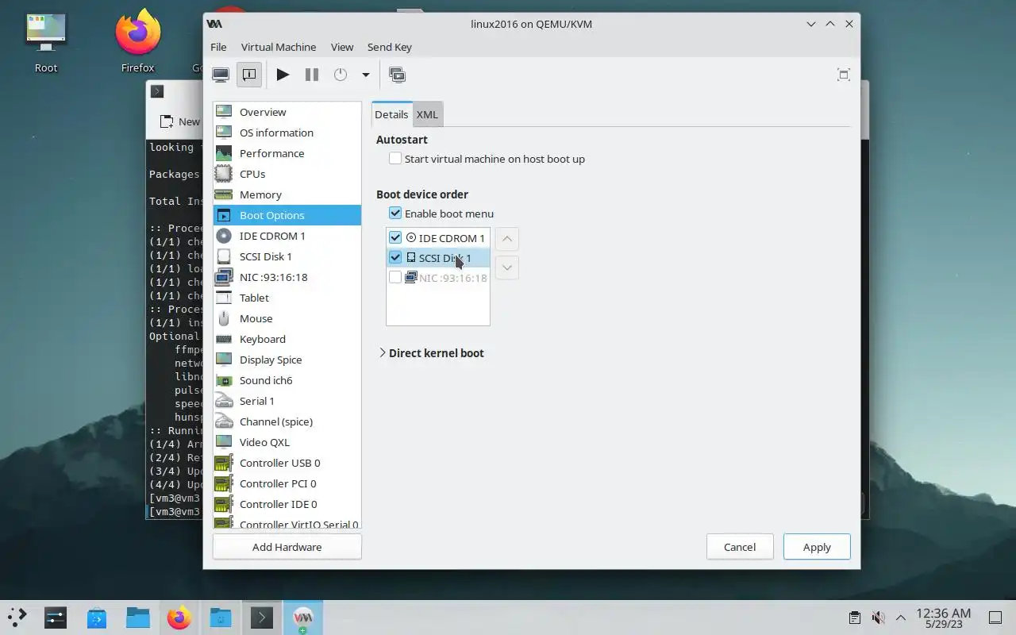Select Sound ich6 entry
Screen dimensions: 1016x635
(x=287, y=380)
